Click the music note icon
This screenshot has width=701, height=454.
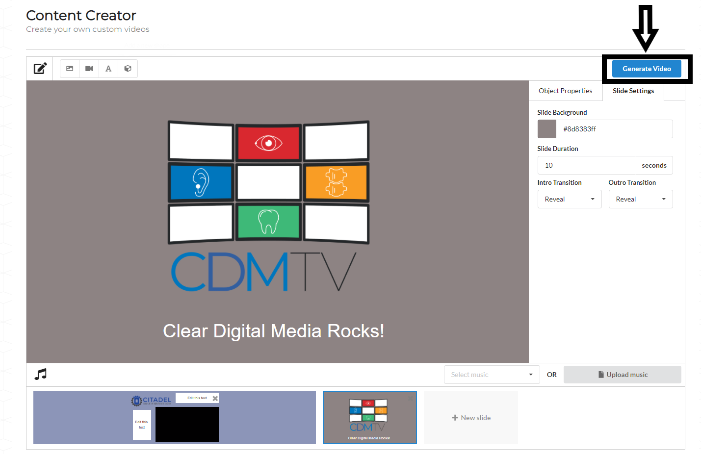(41, 375)
